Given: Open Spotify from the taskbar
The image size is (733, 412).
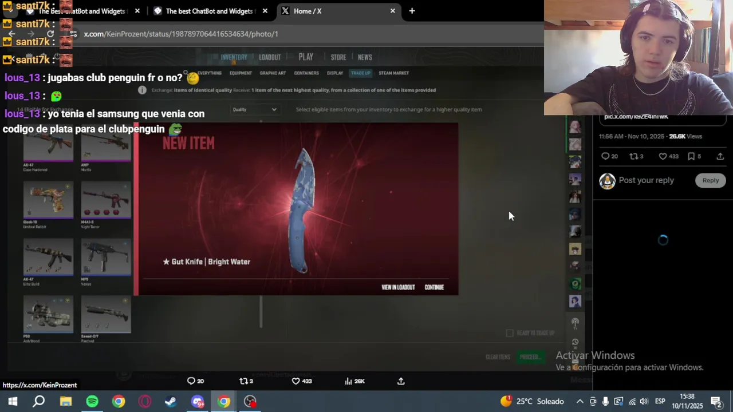Looking at the screenshot, I should coord(92,401).
